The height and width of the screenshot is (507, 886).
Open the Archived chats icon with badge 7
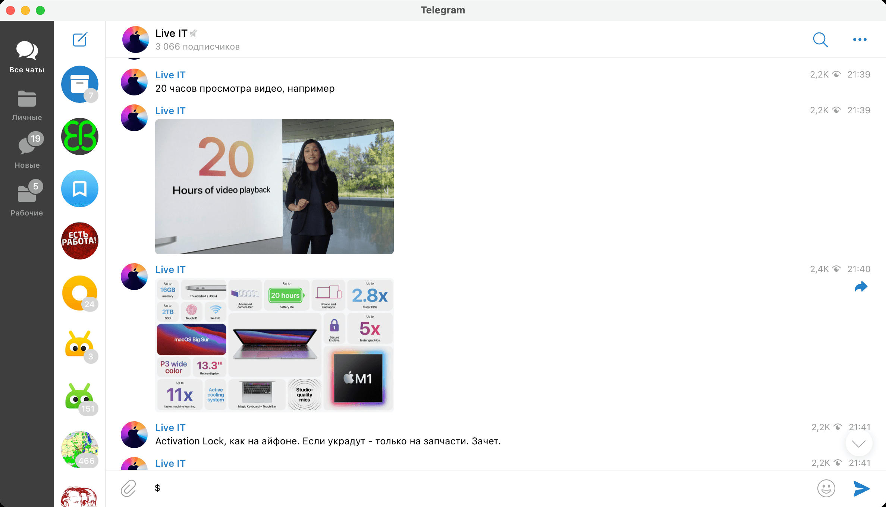coord(80,84)
